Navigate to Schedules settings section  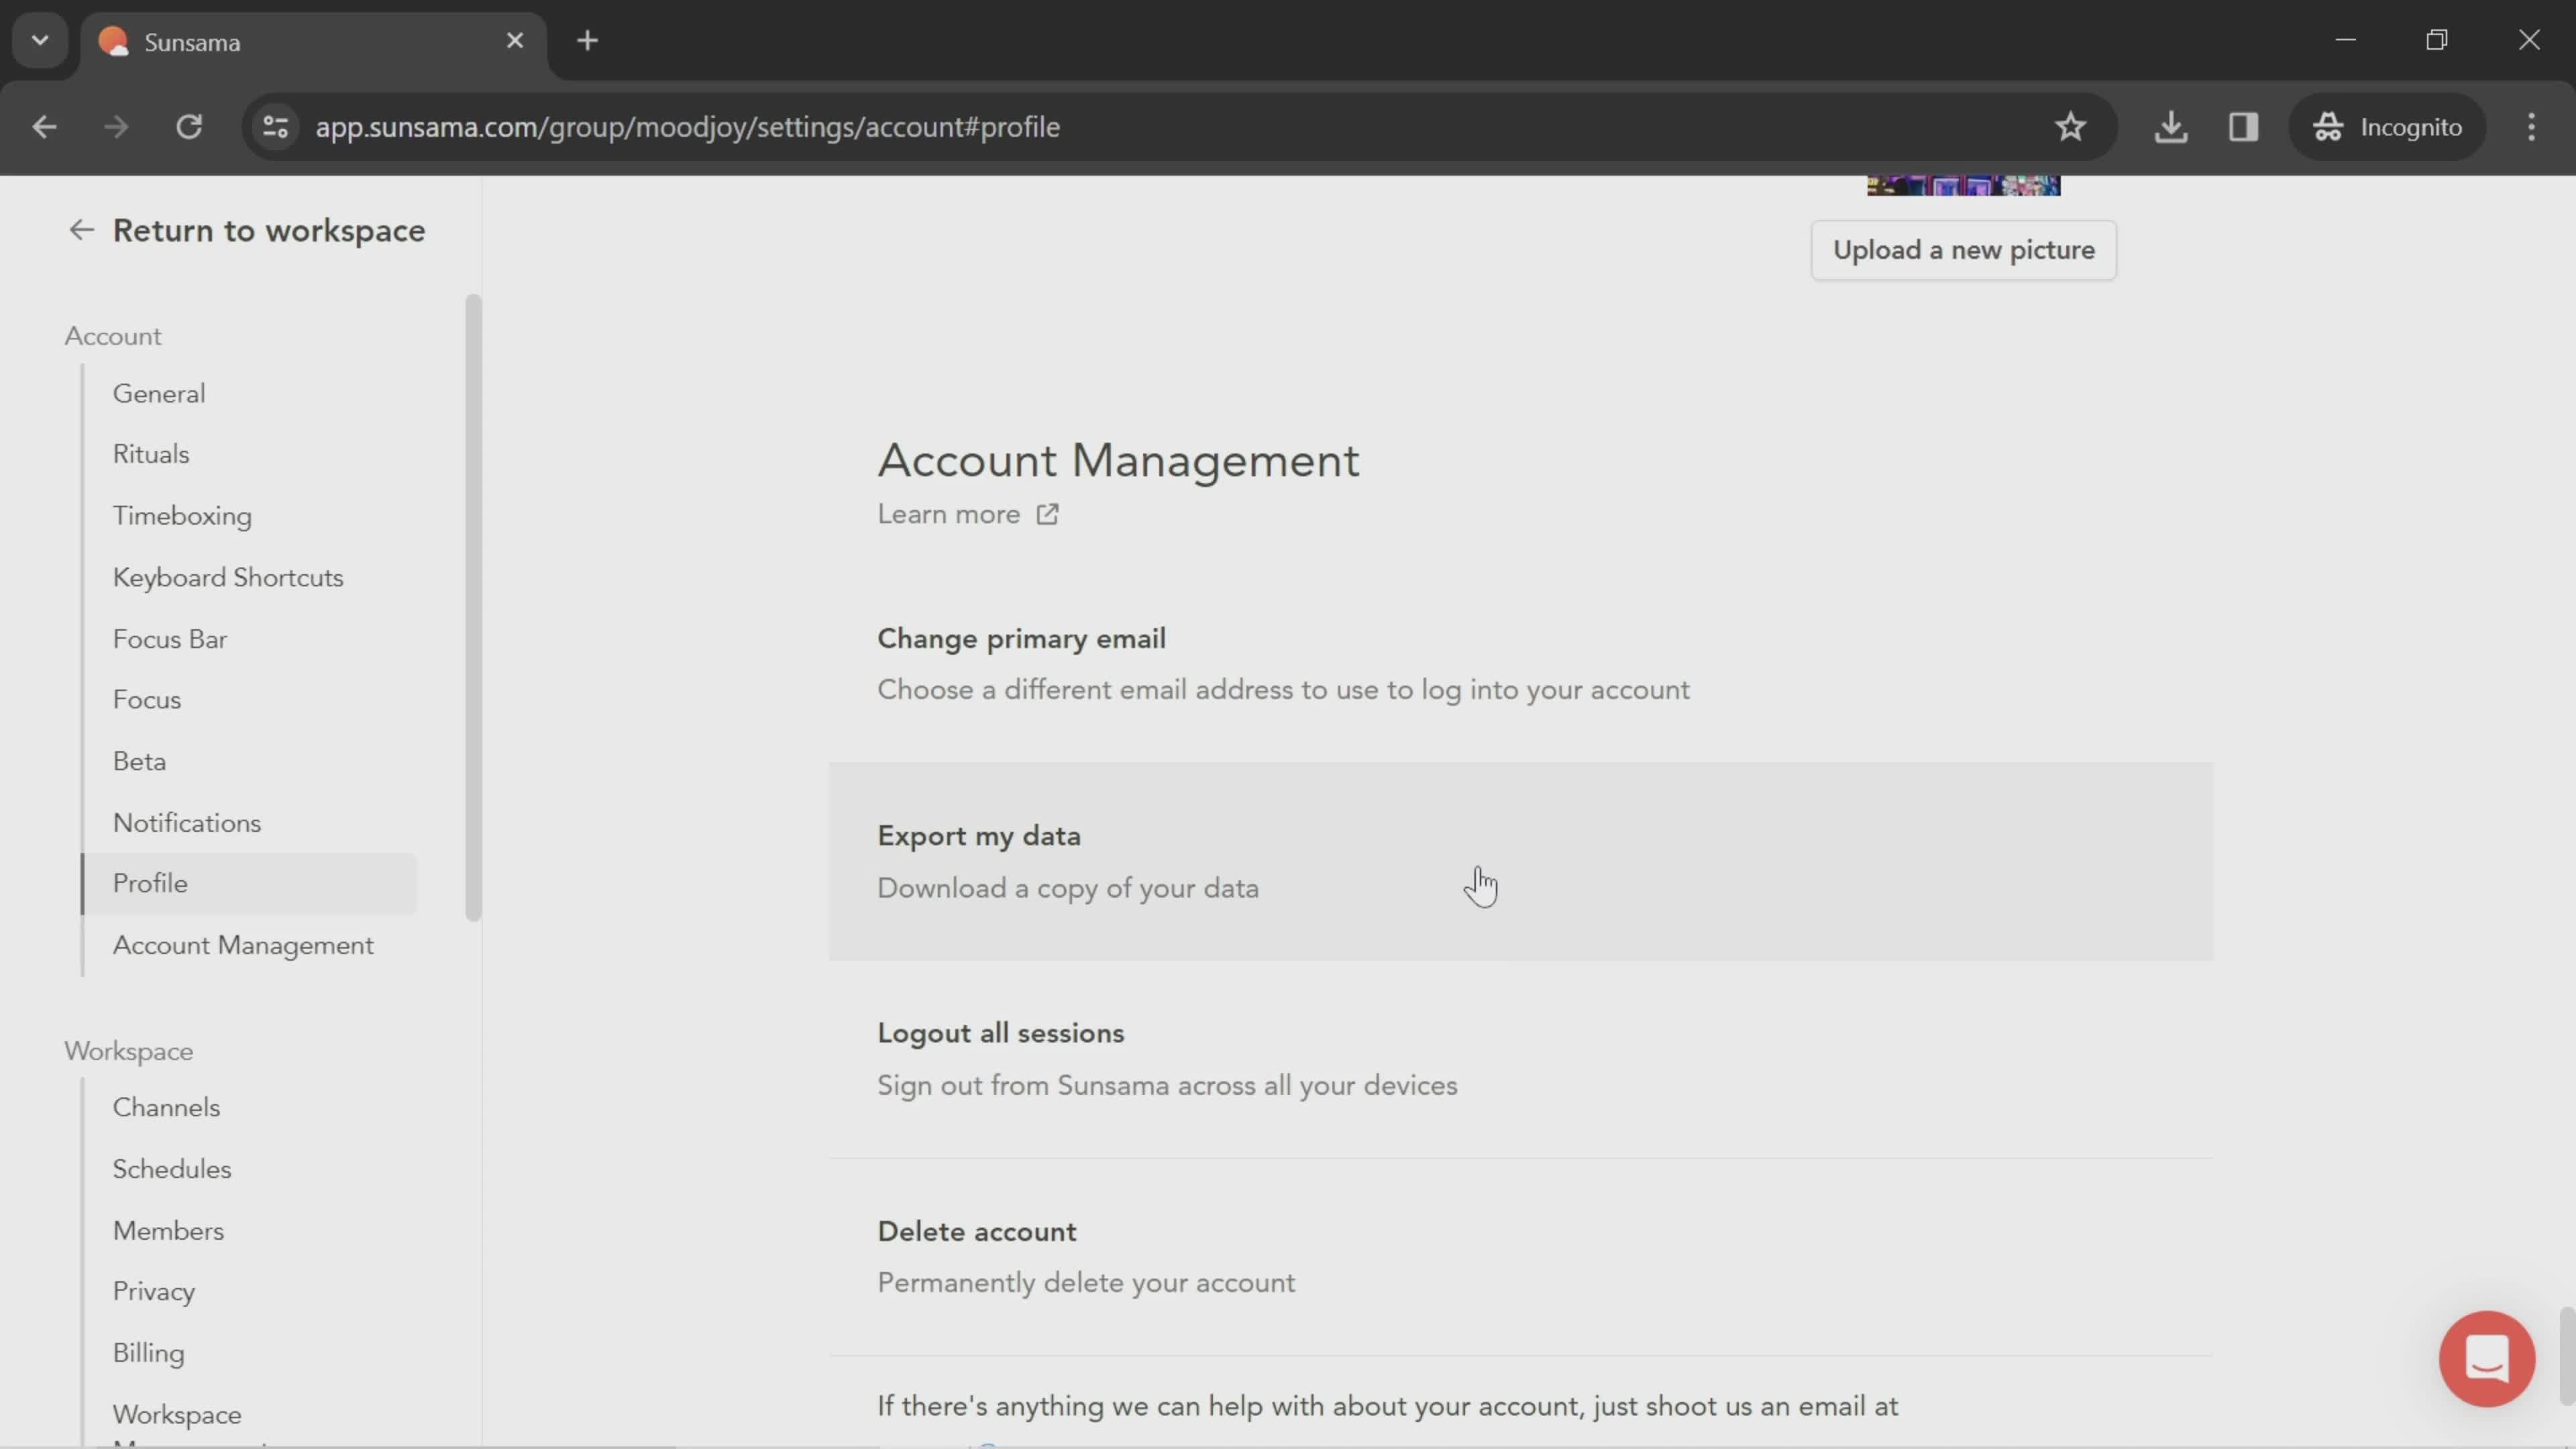172,1169
